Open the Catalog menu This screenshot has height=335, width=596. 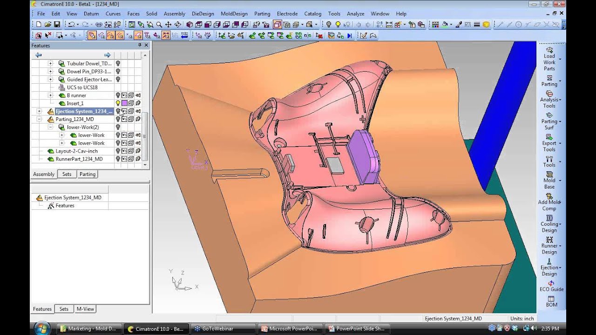313,13
